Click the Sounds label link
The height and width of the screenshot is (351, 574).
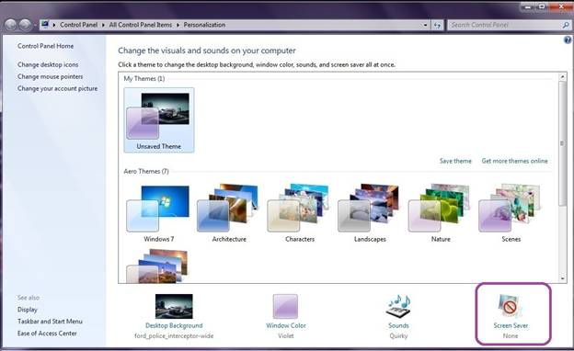coord(398,325)
